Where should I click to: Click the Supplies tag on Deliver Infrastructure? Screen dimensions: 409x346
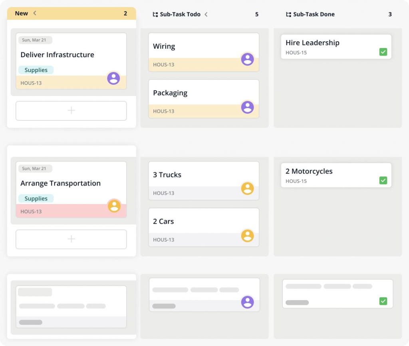pos(36,70)
